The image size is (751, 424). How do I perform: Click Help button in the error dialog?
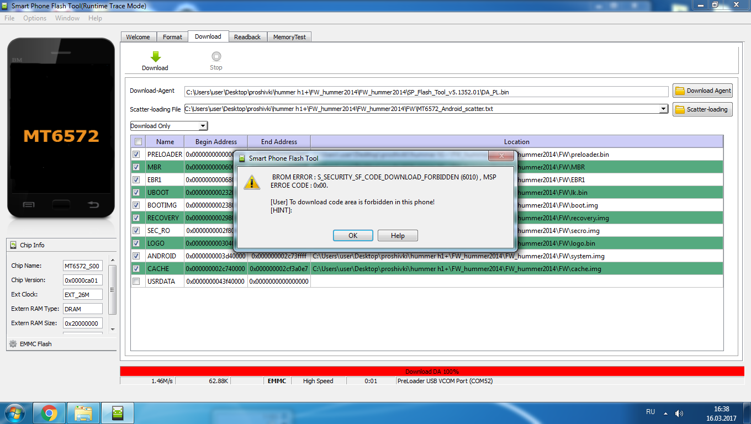point(398,236)
